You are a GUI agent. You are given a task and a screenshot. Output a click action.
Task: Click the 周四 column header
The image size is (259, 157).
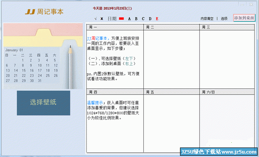pyautogui.click(x=115, y=92)
